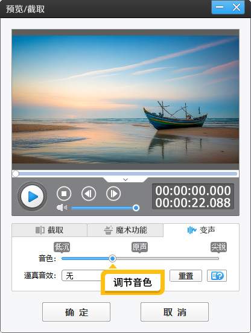Set the tone to the 低沉 preset
251x333 pixels.
62,247
